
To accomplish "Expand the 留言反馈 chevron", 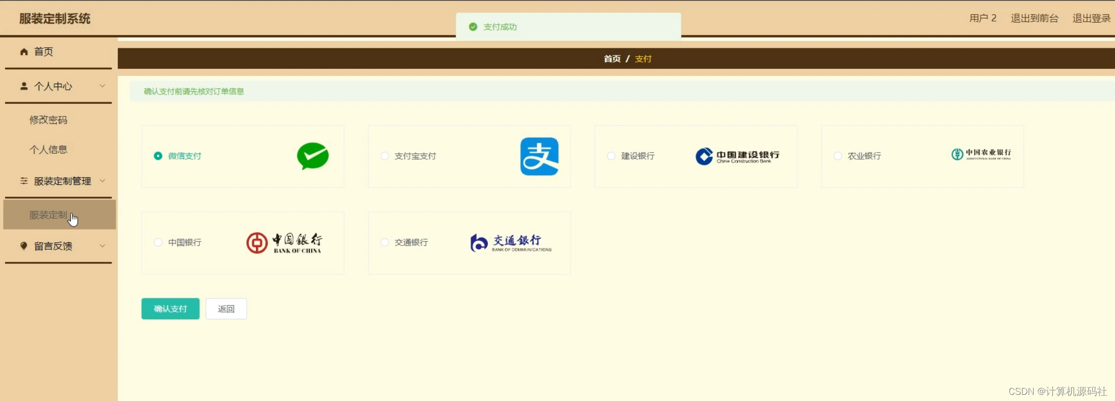I will click(x=102, y=246).
